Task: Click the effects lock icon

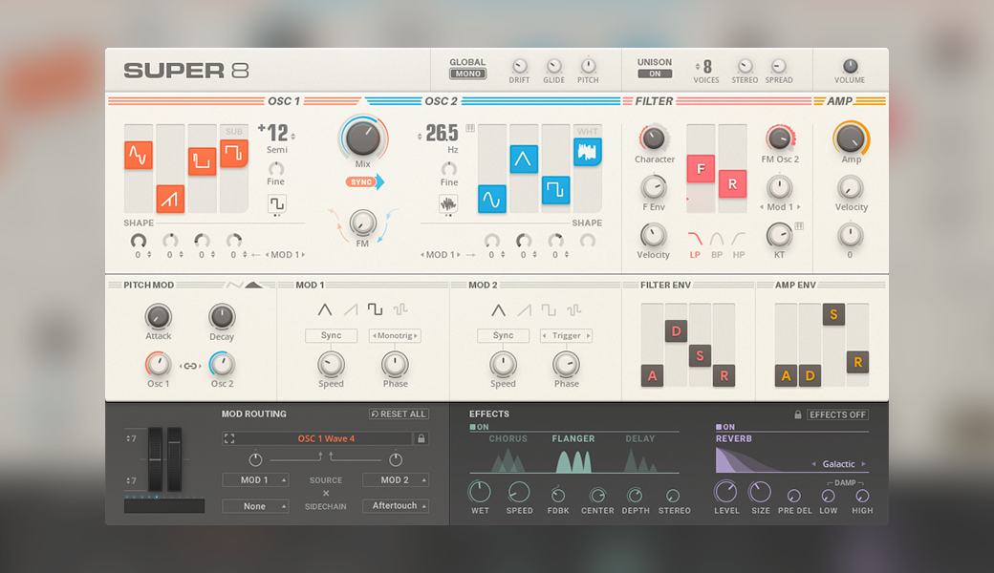Action: [x=797, y=414]
